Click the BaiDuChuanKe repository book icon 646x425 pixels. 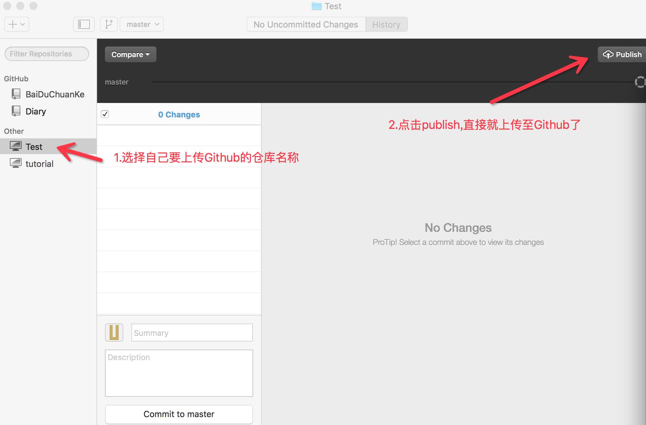(16, 94)
